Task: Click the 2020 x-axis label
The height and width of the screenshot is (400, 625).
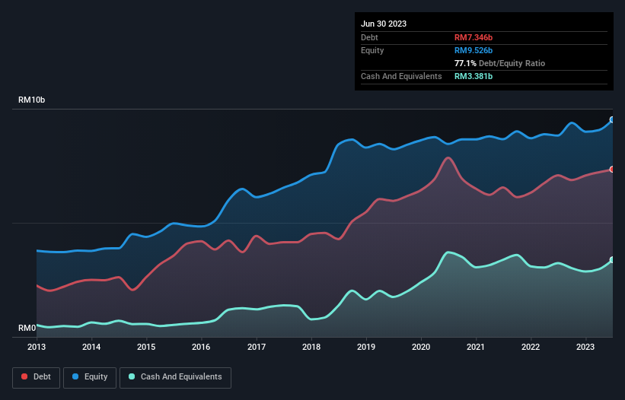Action: [421, 347]
